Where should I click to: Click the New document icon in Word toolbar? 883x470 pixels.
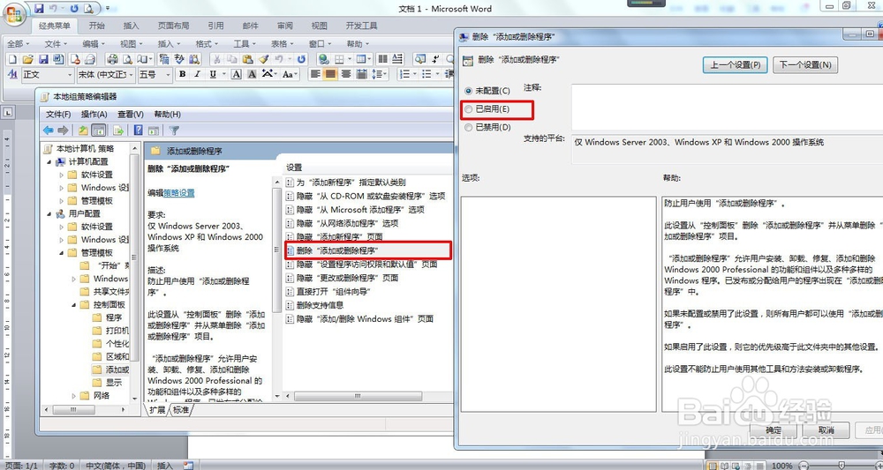(12, 59)
